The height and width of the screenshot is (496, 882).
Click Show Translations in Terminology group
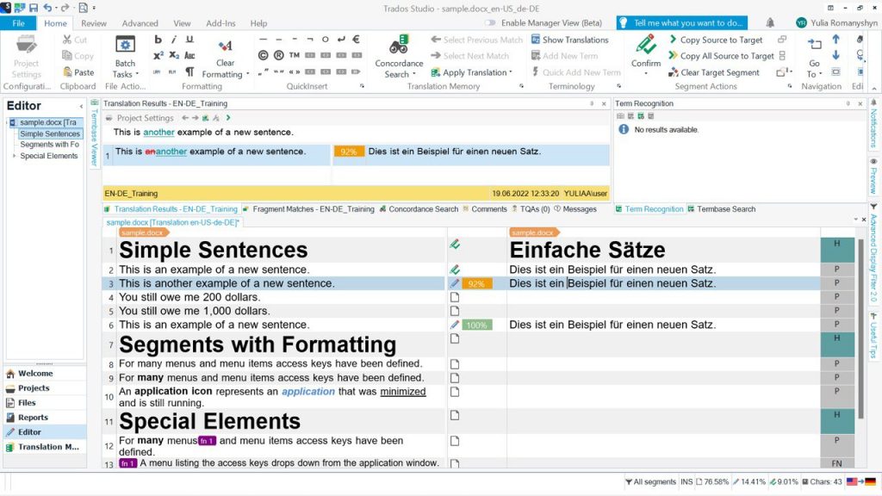[x=570, y=40]
